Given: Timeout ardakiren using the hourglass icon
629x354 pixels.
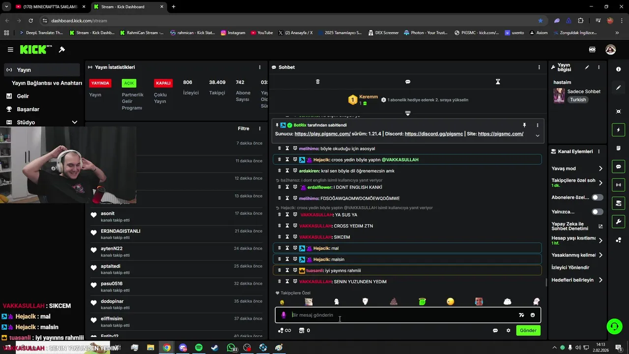Looking at the screenshot, I should [x=287, y=171].
